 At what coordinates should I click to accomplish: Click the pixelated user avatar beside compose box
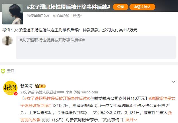tap(7, 41)
